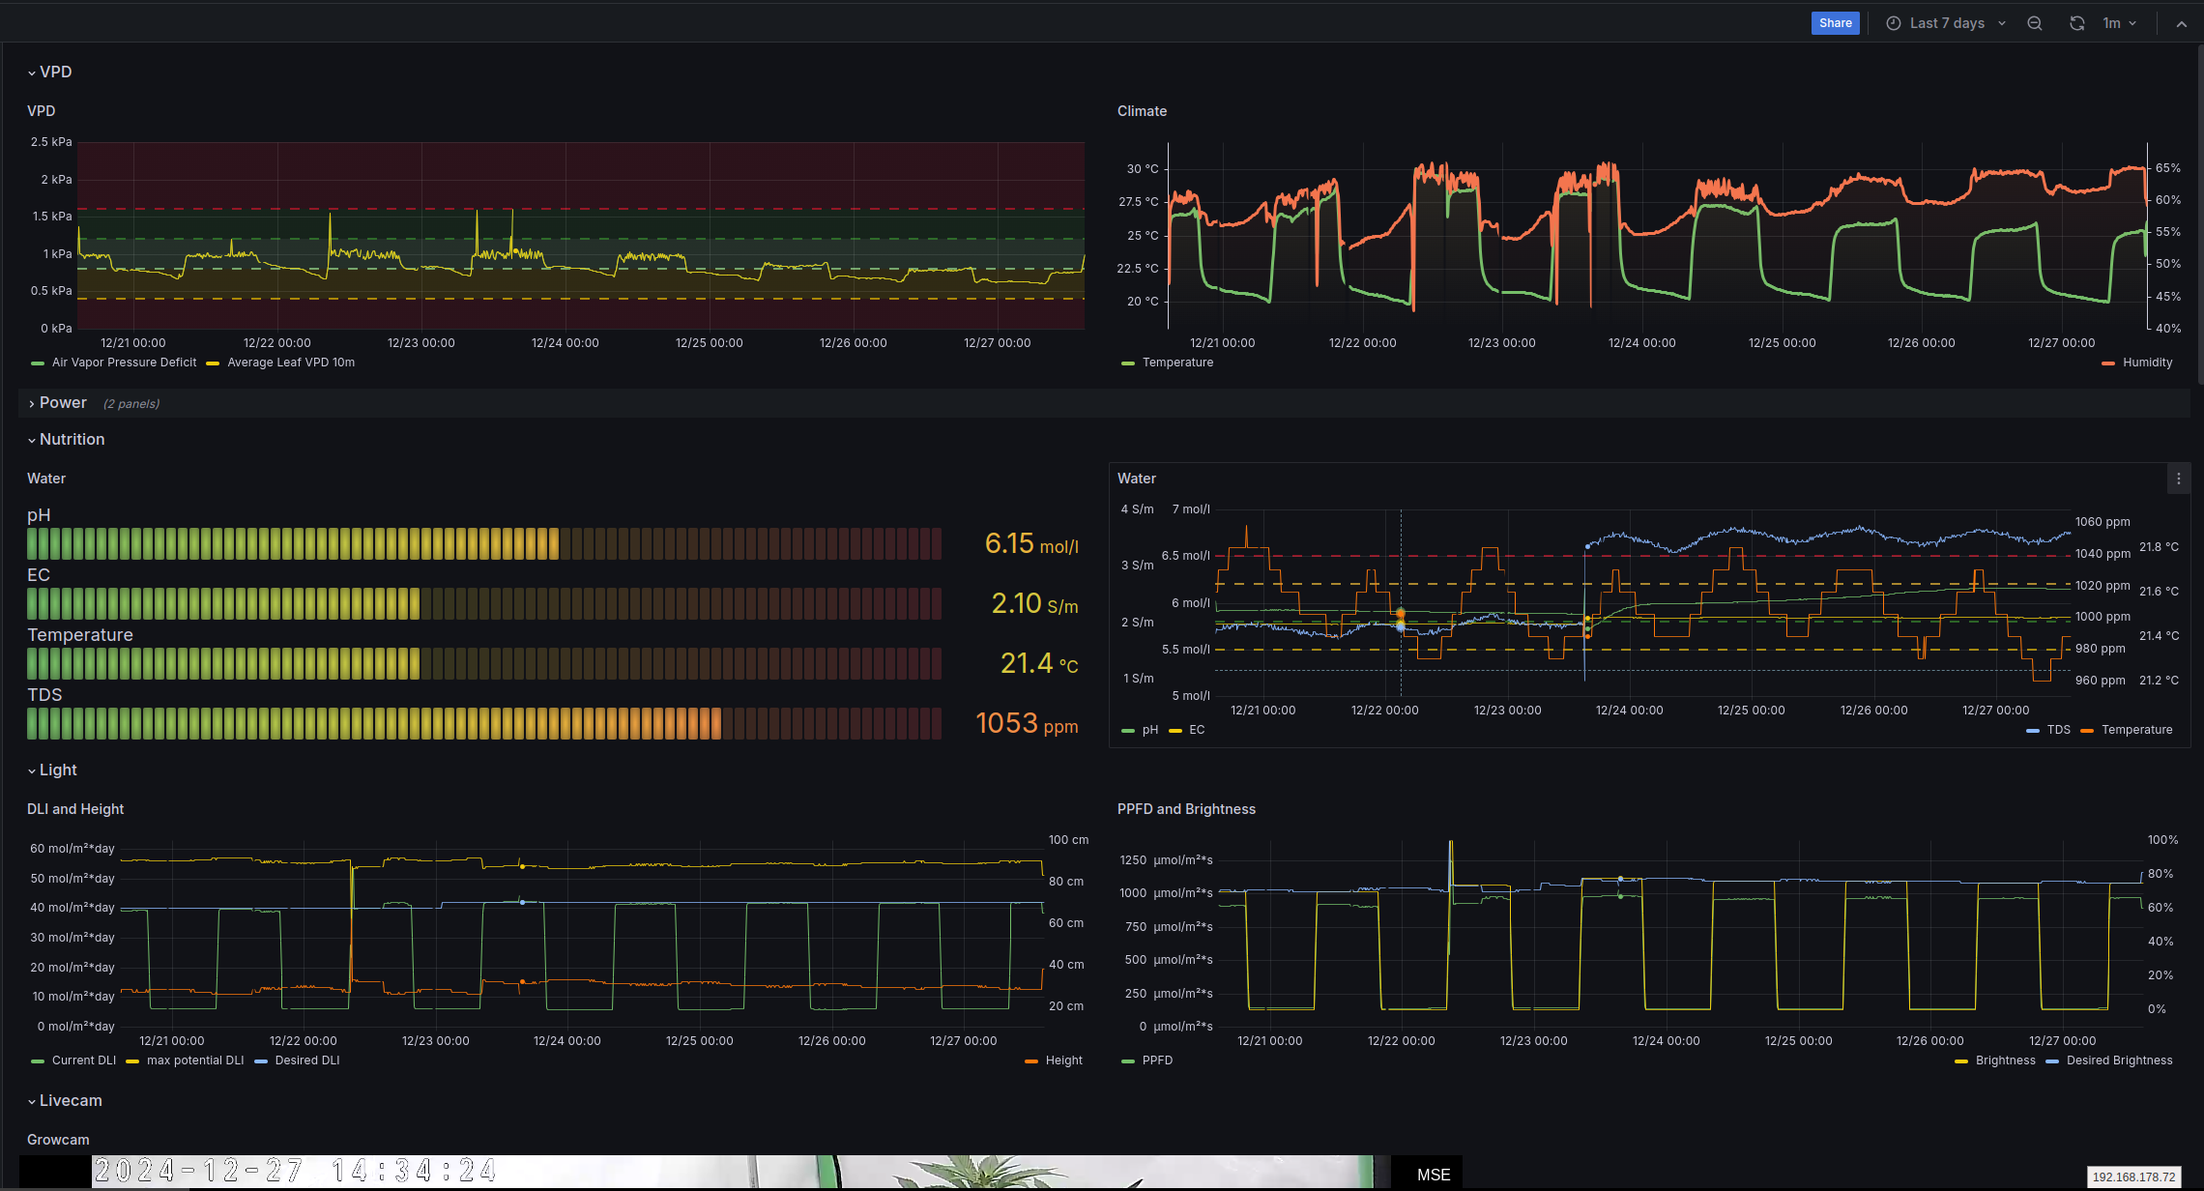The height and width of the screenshot is (1191, 2204).
Task: Click the Growcam panel title
Action: [58, 1140]
